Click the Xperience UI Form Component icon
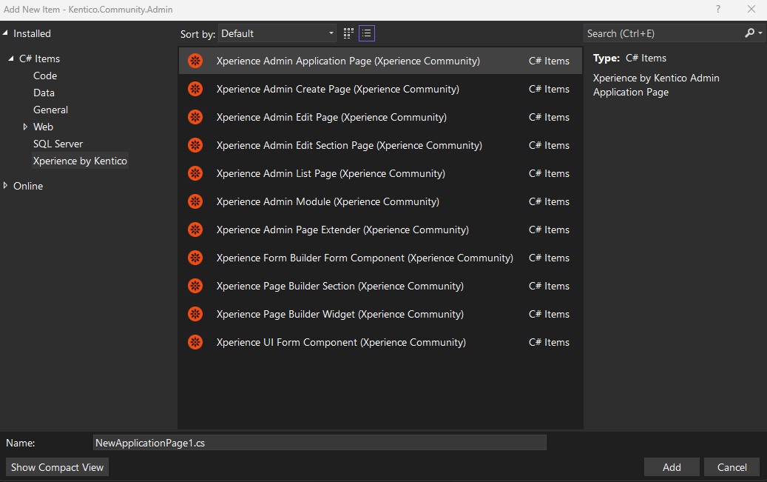The height and width of the screenshot is (482, 767). pos(195,342)
